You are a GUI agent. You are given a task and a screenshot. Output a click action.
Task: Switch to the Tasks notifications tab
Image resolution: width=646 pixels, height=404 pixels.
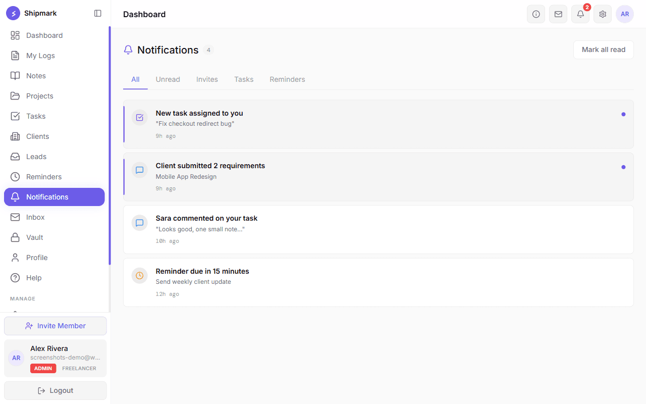244,79
